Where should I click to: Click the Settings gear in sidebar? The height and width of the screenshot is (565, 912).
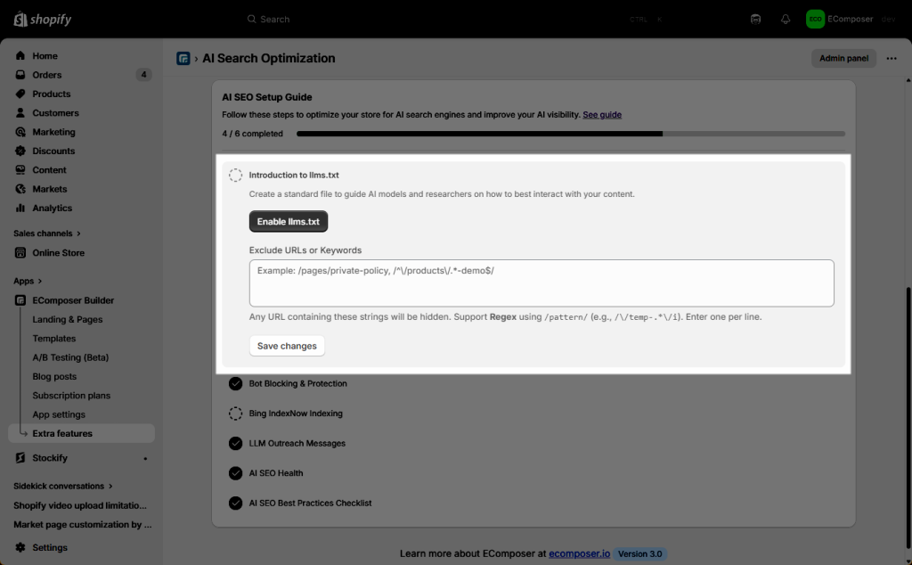click(20, 547)
